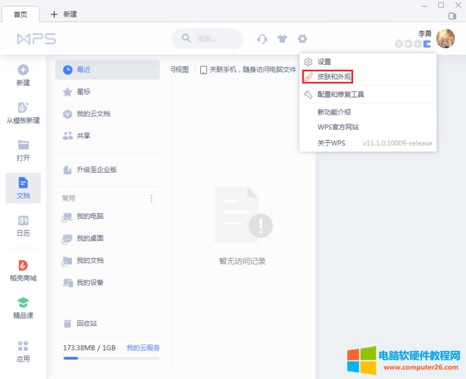Click the magnifier search icon

point(186,38)
